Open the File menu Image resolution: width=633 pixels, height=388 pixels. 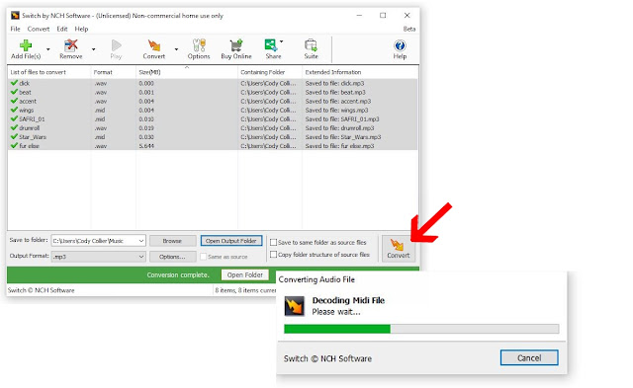(16, 29)
